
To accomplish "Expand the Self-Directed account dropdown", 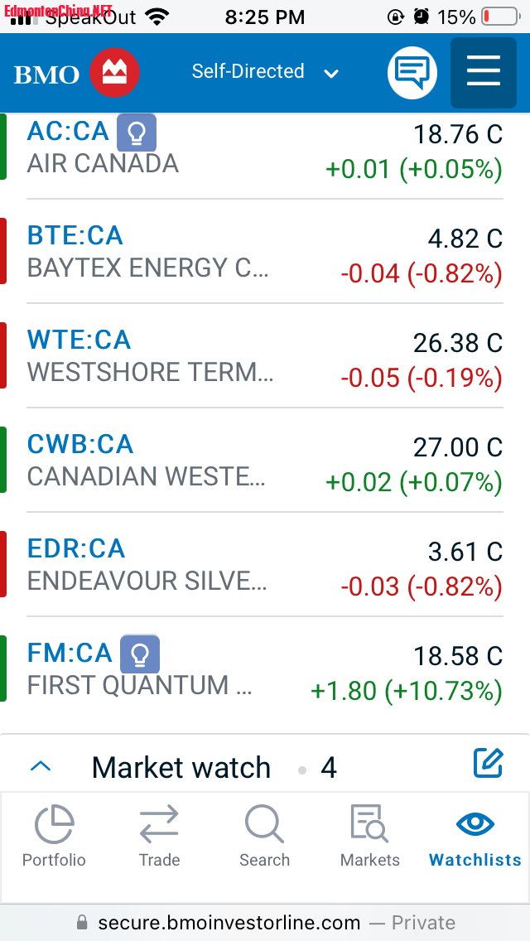I will [x=265, y=72].
